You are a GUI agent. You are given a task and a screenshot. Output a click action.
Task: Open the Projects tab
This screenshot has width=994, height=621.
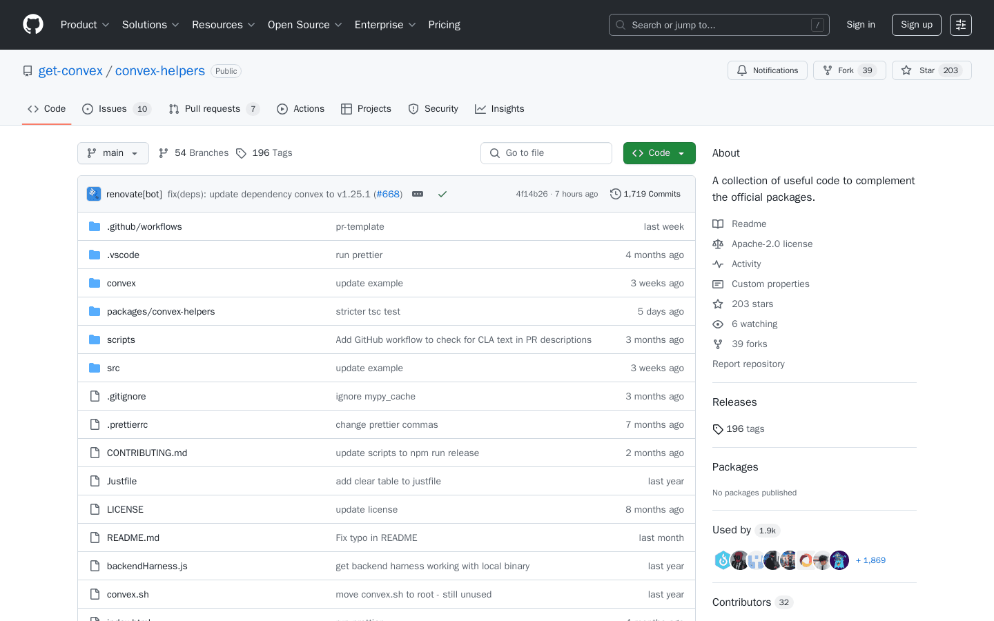pos(366,109)
